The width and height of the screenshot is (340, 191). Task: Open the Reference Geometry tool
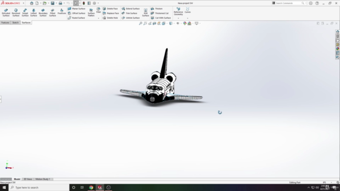pos(178,11)
